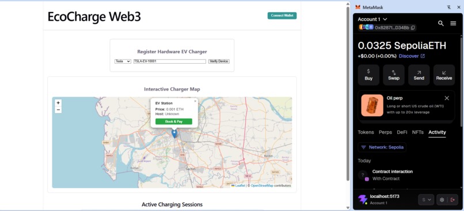Viewport: 464px width, 211px height.
Task: Copy the wallet address 0x82871...D34Bb
Action: (413, 28)
